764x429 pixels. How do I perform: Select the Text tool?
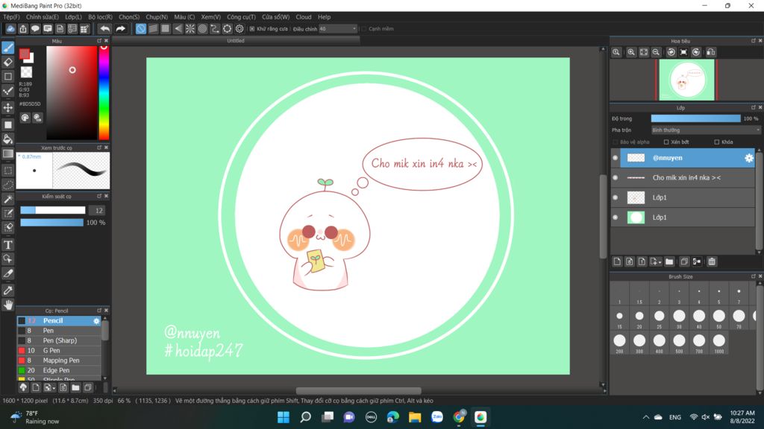tap(7, 244)
